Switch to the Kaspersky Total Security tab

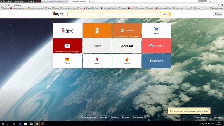click(57, 1)
